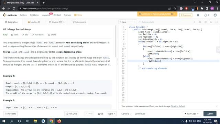Open Explore in top navigation
220x124 pixels.
23,15
